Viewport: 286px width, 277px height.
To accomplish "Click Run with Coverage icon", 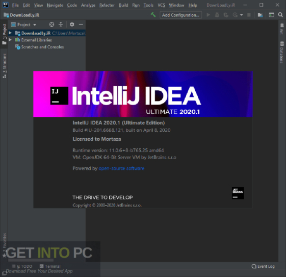I will point(226,15).
